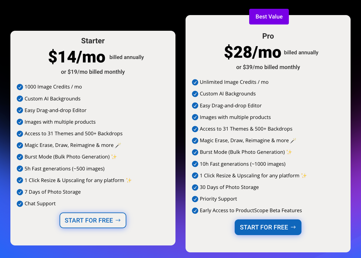This screenshot has height=258, width=361.
Task: Click the checkmark beside Chat Support
Action: click(20, 203)
